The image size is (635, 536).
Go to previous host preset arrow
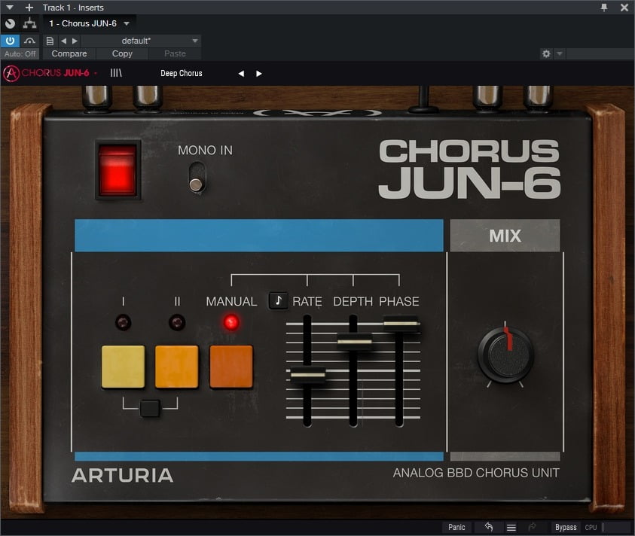click(63, 41)
